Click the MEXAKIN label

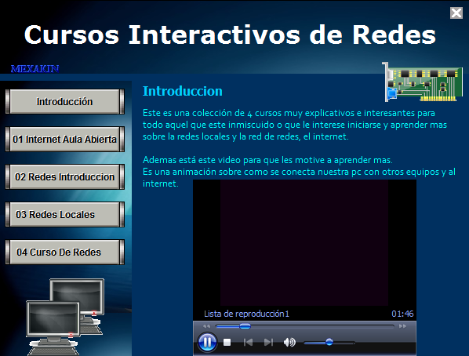pos(35,69)
